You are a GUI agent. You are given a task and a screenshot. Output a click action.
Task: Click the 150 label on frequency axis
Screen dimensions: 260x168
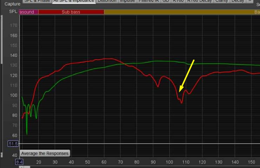click(251, 162)
